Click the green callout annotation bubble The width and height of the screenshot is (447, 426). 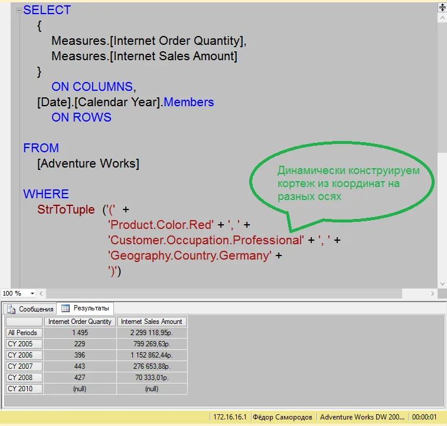(x=342, y=182)
